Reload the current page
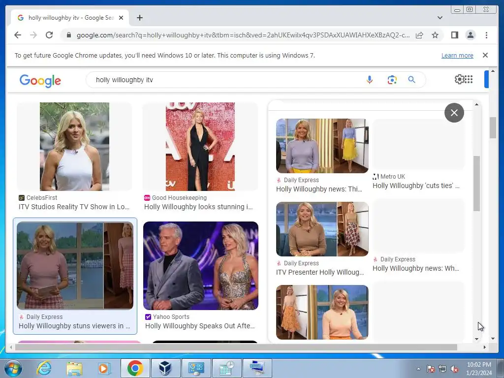The height and width of the screenshot is (378, 504). 49,35
